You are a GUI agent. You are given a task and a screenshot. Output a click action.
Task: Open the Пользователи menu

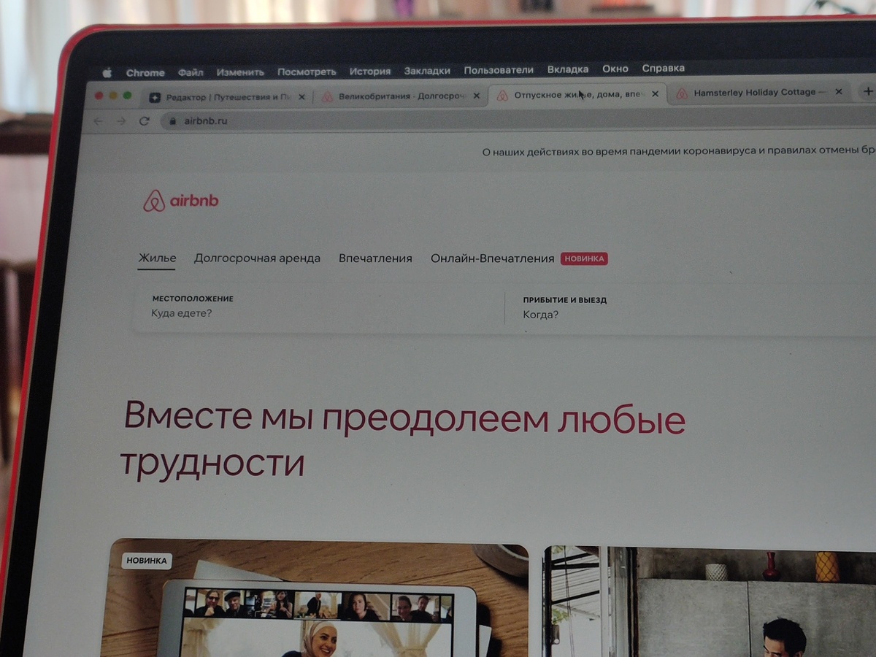[x=499, y=70]
